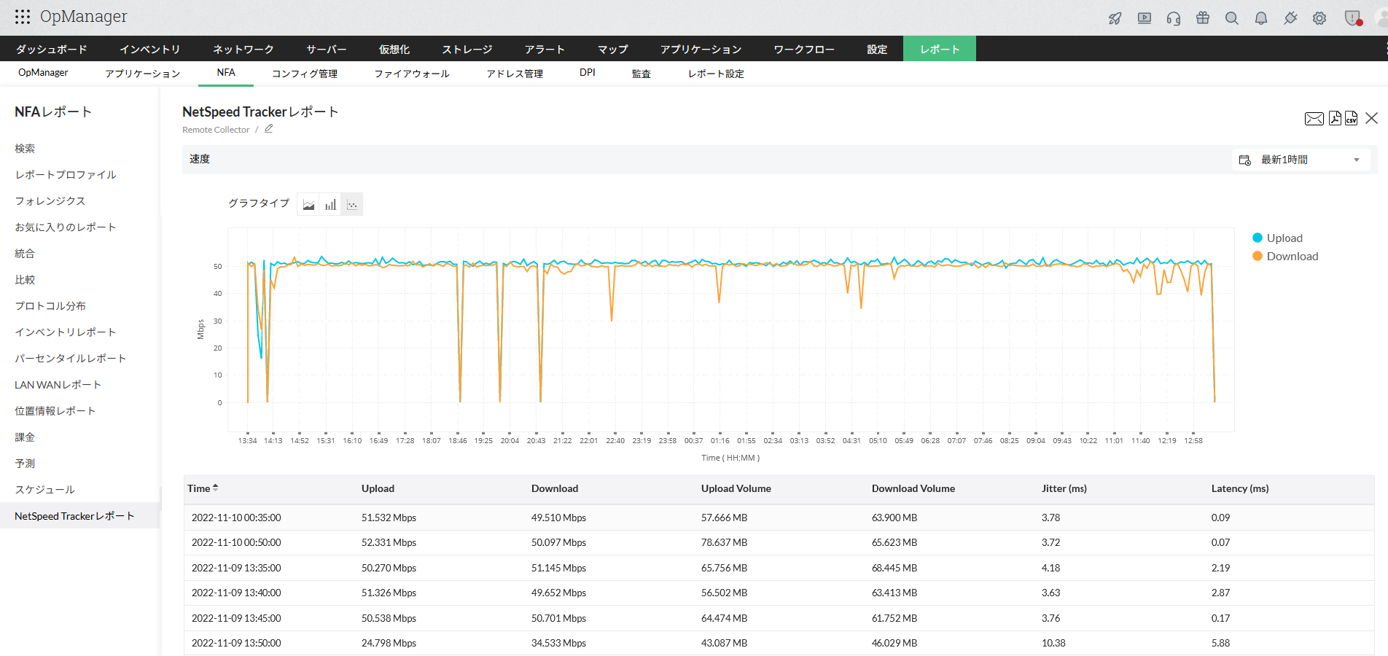Switch to the DPI sub-tab
This screenshot has height=656, width=1388.
click(x=588, y=73)
